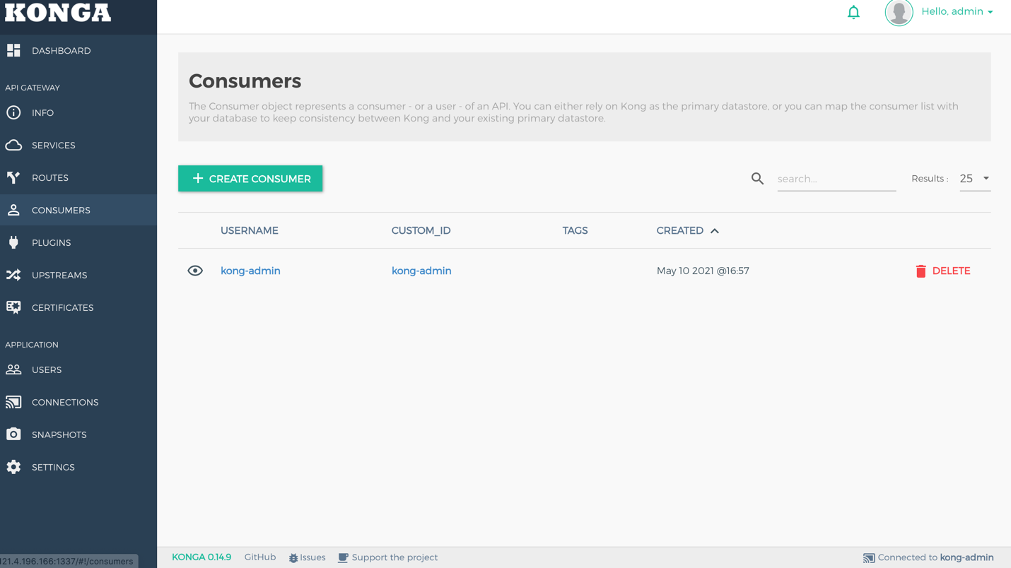Open the Hello, admin user dropdown

[957, 11]
